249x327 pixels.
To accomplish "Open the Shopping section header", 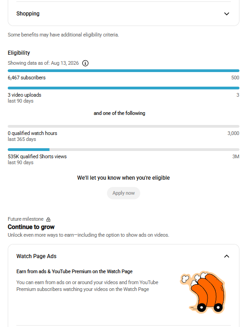I will (123, 14).
